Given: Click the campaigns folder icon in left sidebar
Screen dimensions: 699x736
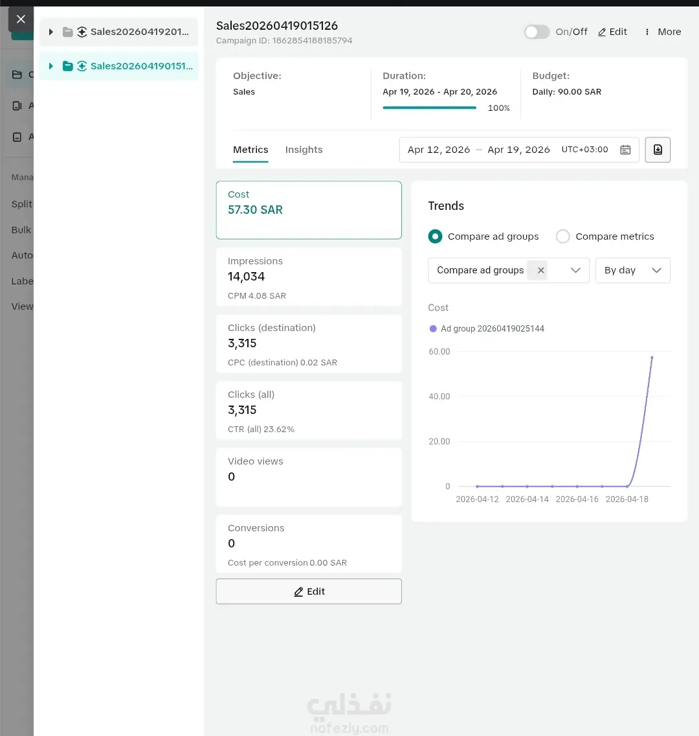Looking at the screenshot, I should 17,75.
